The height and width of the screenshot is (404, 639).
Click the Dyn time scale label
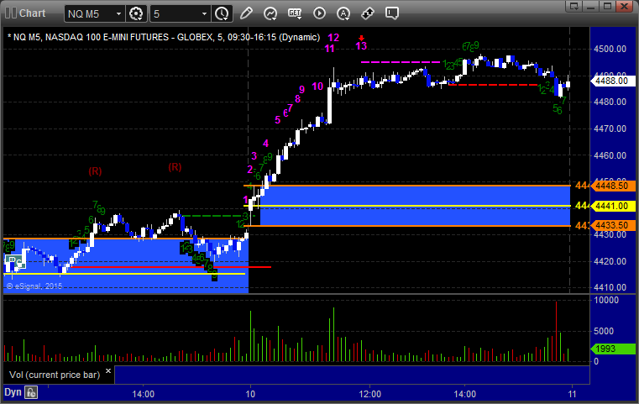click(13, 392)
